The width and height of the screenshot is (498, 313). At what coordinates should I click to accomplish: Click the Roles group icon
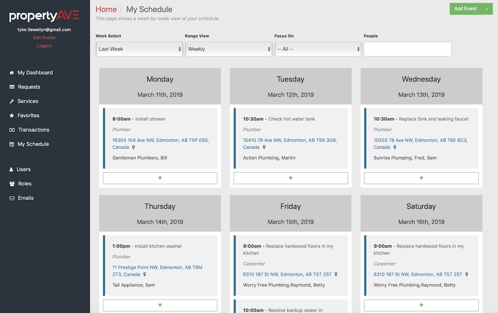pos(12,184)
